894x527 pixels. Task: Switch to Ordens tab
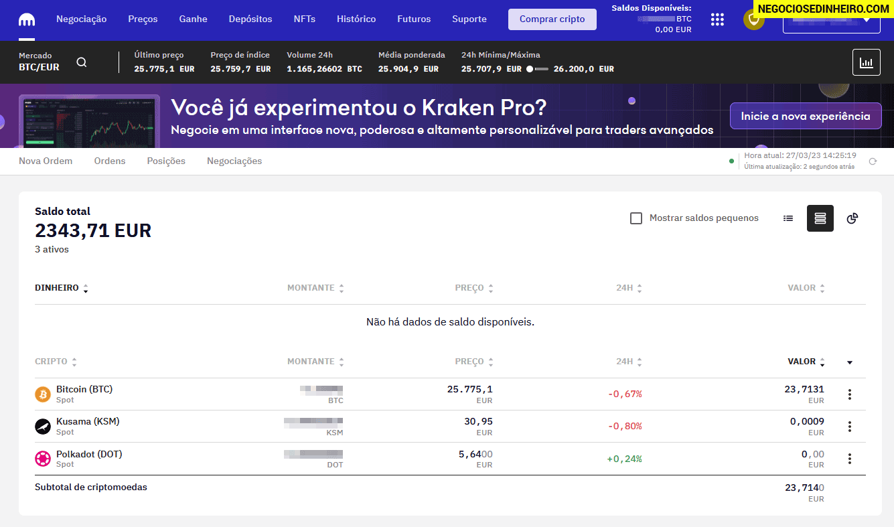110,161
